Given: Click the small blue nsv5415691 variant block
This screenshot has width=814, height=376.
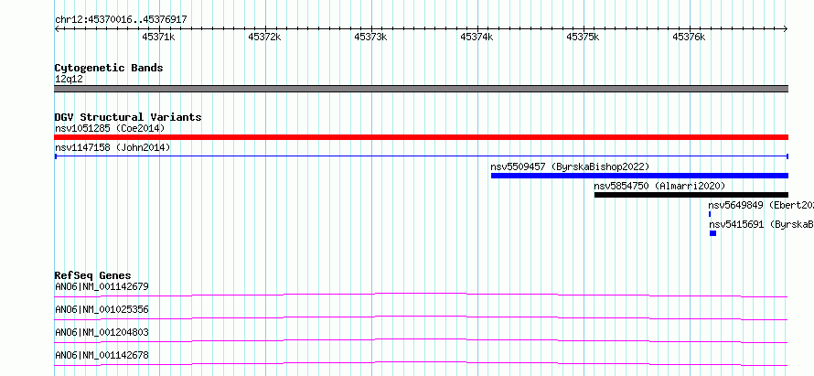Looking at the screenshot, I should (x=712, y=233).
